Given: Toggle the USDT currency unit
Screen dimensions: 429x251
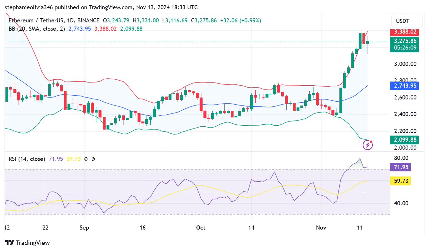Looking at the screenshot, I should coord(406,21).
